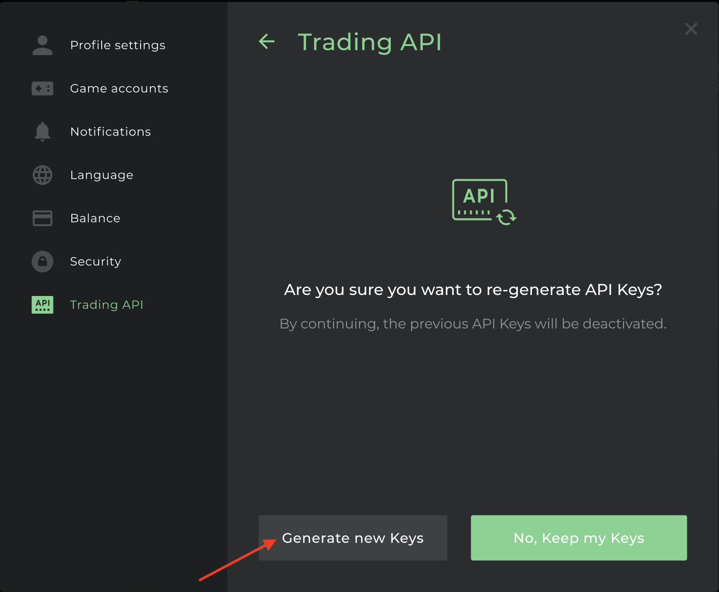
Task: Go back using the green arrow
Action: coord(266,41)
